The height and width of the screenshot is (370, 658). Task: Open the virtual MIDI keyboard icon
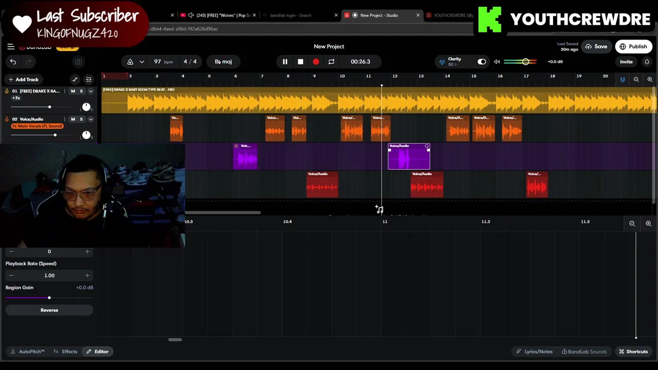point(78,62)
